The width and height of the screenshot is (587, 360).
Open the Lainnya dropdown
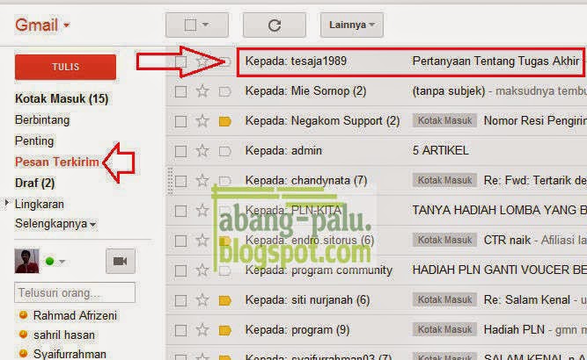pyautogui.click(x=351, y=25)
